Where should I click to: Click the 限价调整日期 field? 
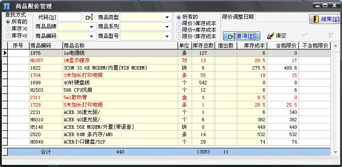[x=281, y=17]
